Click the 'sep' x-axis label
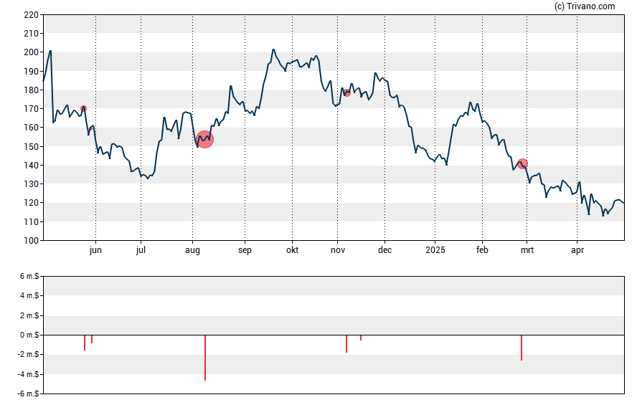Viewport: 637px width, 405px height. [245, 250]
